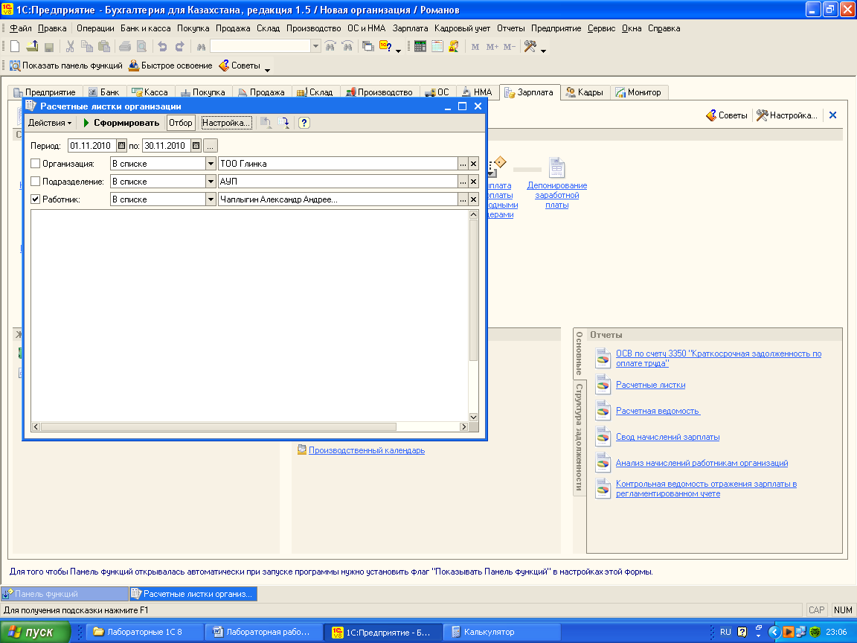The image size is (857, 643).
Task: Open the calculator icon in main toolbar
Action: [x=420, y=46]
